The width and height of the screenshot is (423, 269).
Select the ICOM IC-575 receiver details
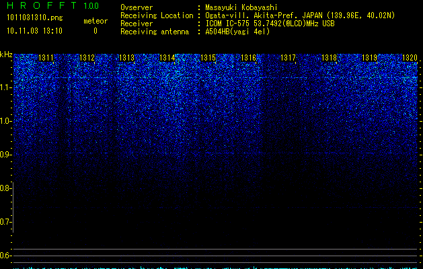(x=270, y=24)
